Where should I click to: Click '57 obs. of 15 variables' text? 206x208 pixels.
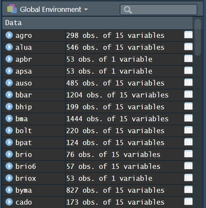113,166
